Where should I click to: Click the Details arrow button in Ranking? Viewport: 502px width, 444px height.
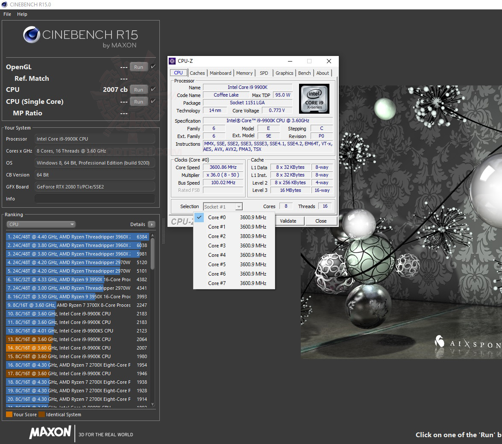[152, 224]
